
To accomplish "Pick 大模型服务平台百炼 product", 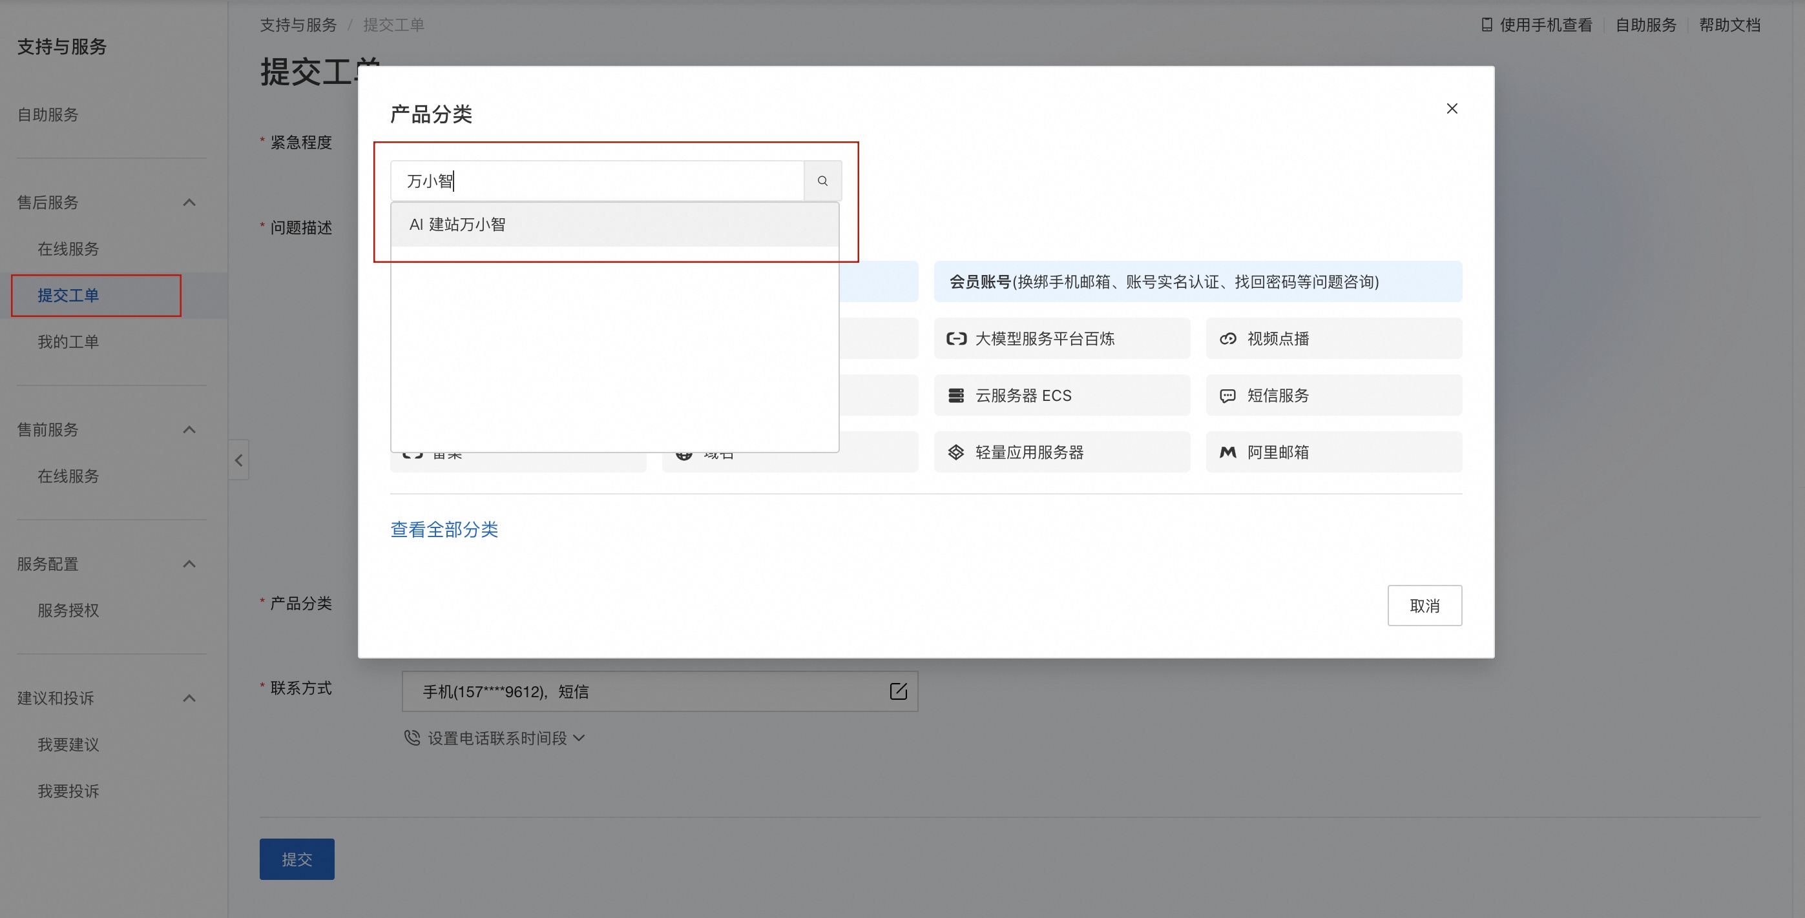I will 1061,339.
